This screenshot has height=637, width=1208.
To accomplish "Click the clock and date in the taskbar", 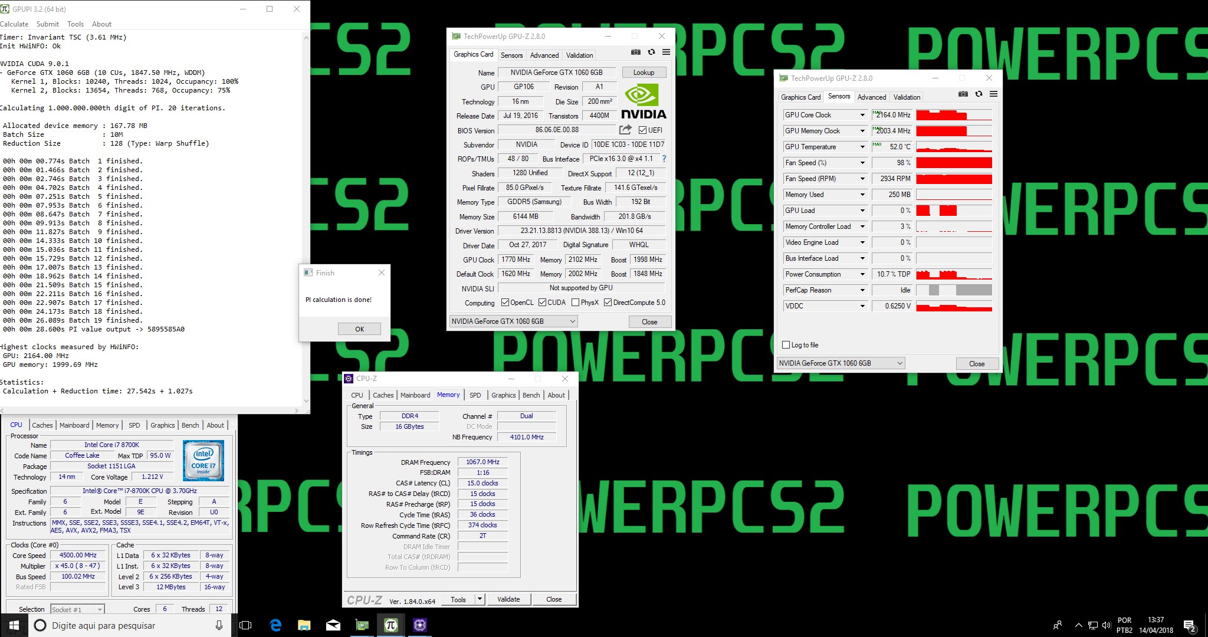I will pyautogui.click(x=1156, y=625).
